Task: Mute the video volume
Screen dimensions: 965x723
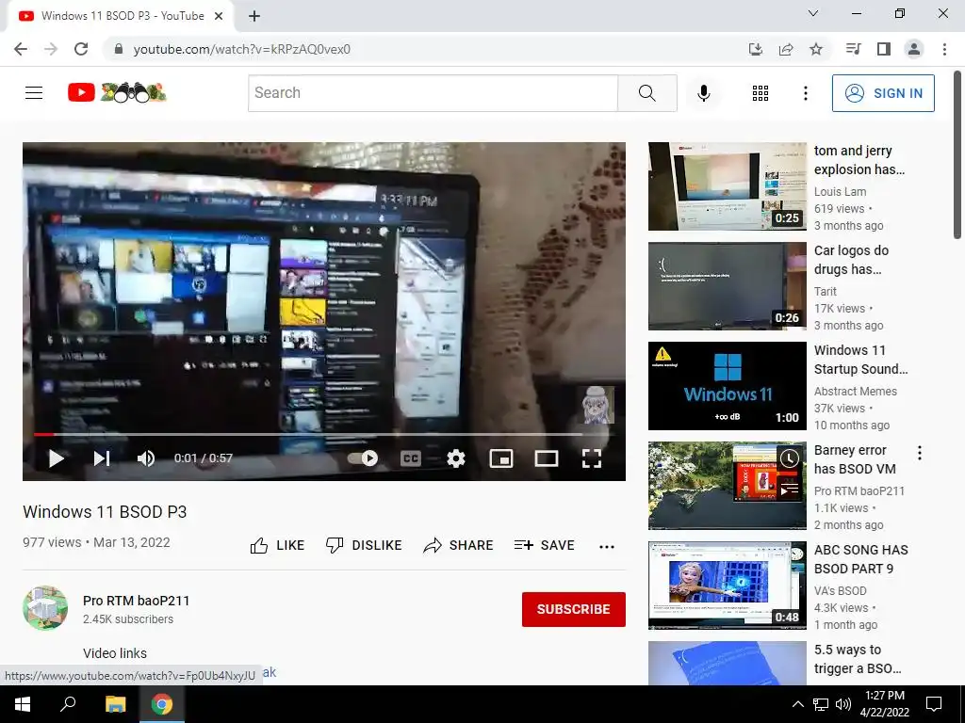Action: tap(146, 458)
